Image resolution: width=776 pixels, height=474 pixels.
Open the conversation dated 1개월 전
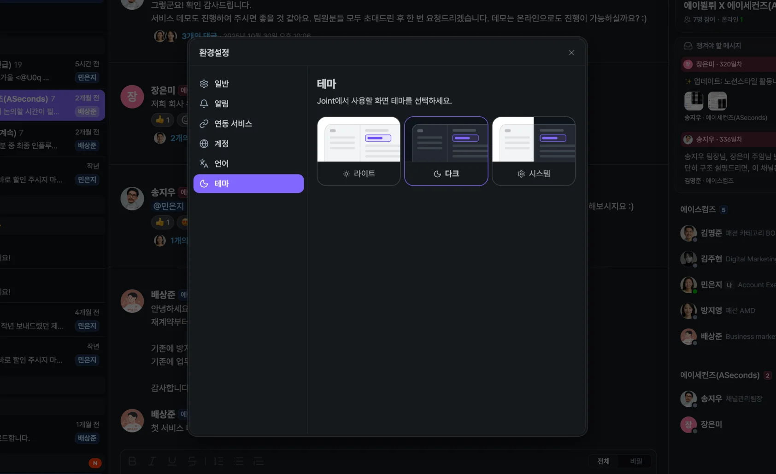pos(52,432)
